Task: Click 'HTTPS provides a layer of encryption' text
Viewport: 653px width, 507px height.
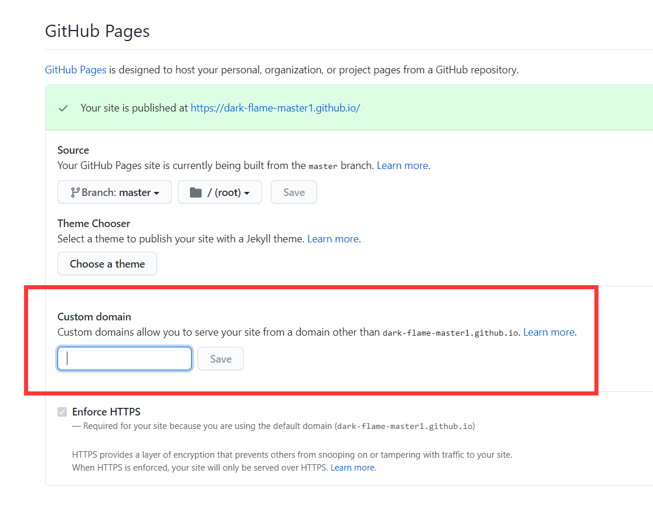Action: (x=293, y=454)
